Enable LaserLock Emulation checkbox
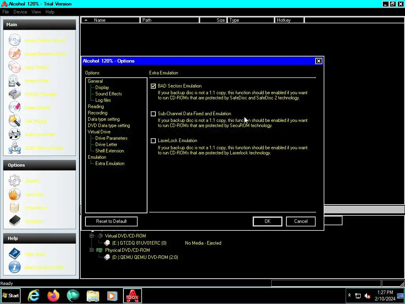 153,141
